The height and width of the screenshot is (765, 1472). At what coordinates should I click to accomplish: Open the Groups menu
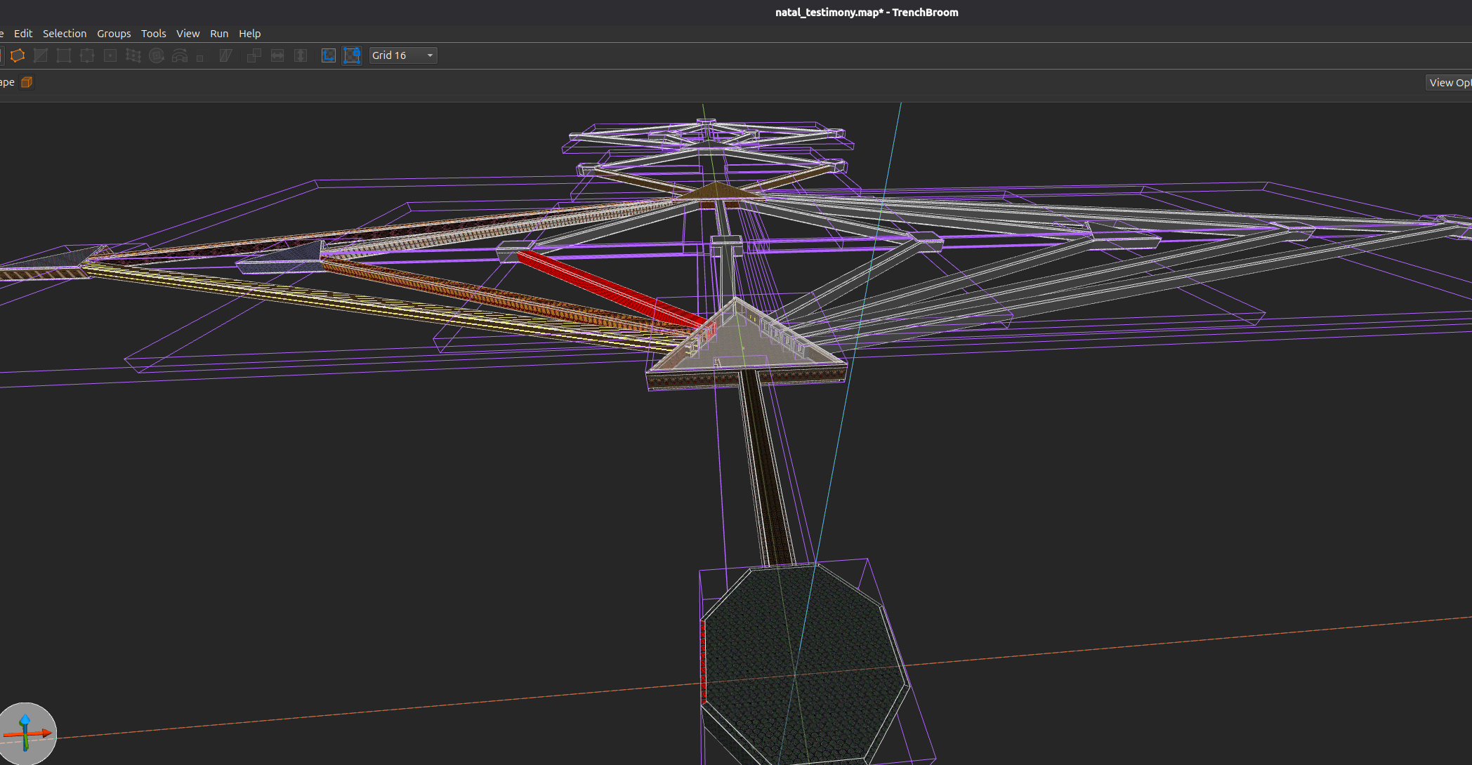coord(114,34)
